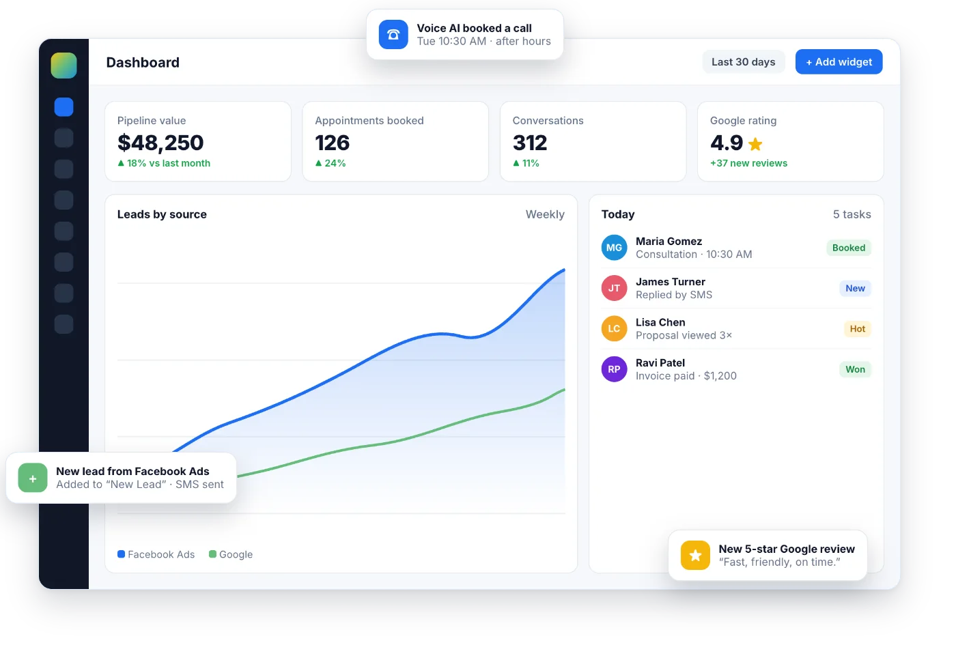Click the green plus icon on the Facebook Ads notification
Screen dimensions: 956x645
pyautogui.click(x=33, y=478)
